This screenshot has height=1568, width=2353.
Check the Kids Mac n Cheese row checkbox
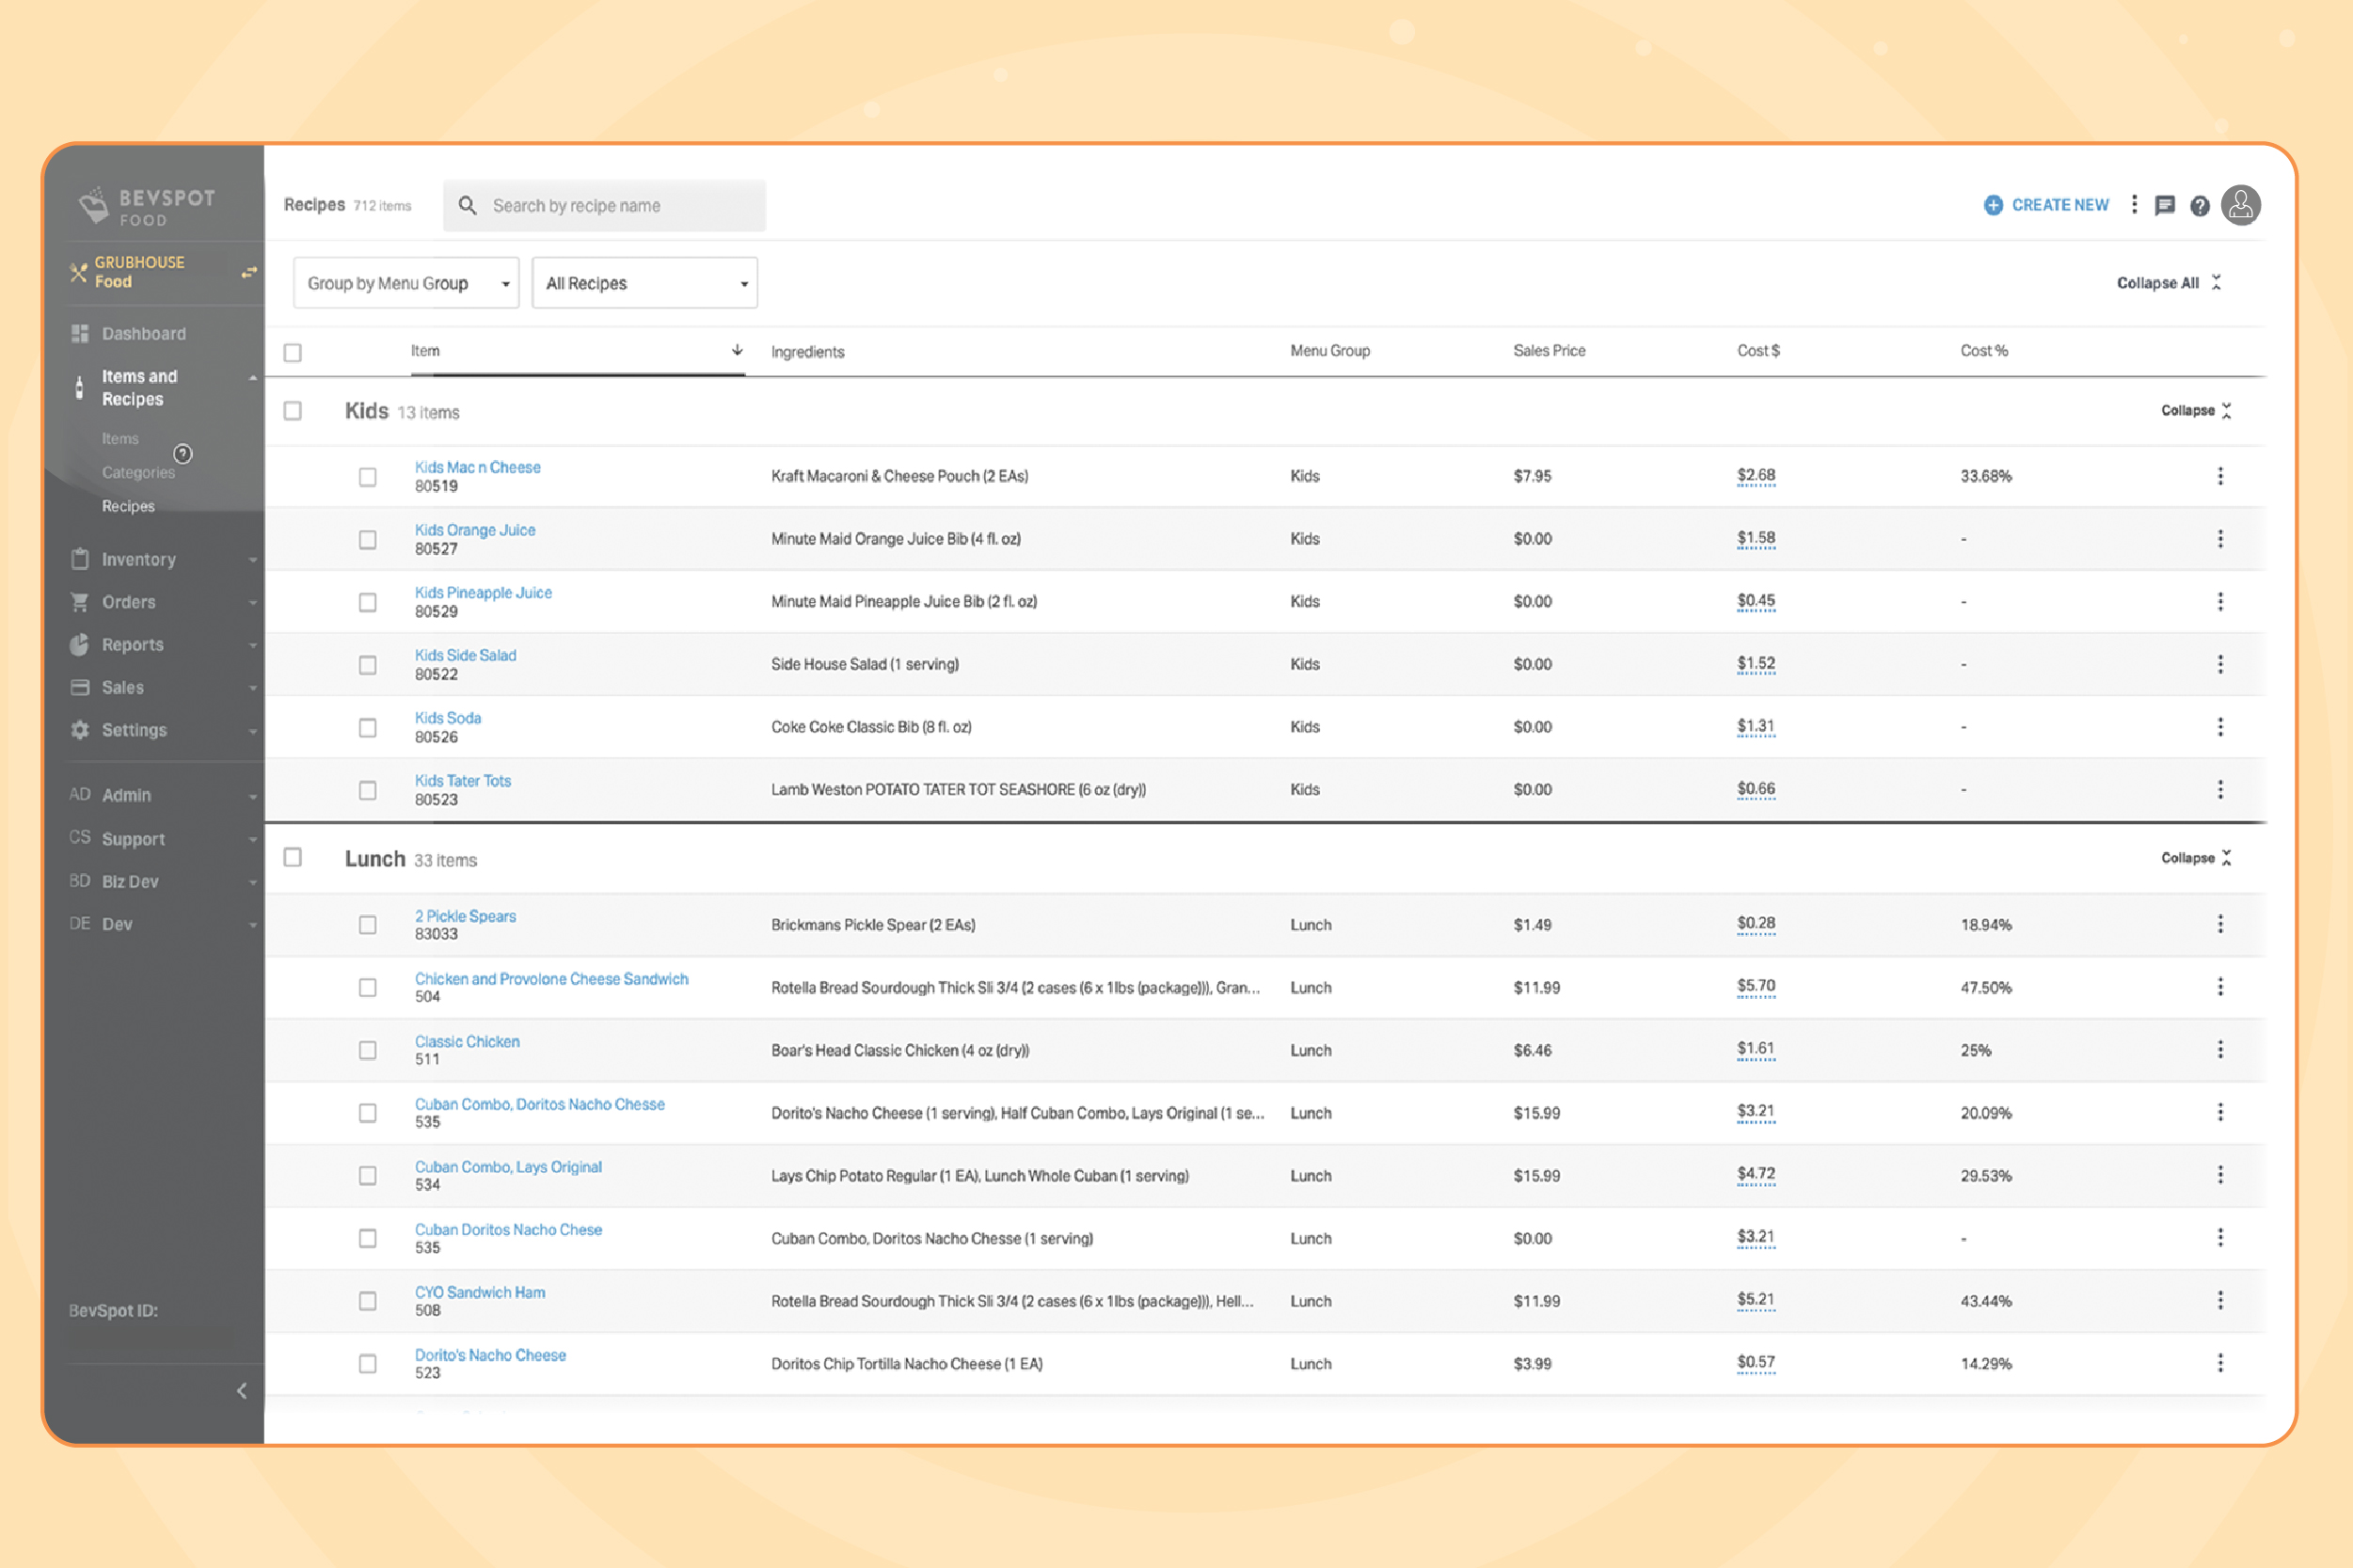coord(367,477)
